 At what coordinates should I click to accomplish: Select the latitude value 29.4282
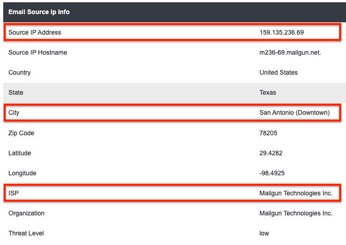pos(271,153)
